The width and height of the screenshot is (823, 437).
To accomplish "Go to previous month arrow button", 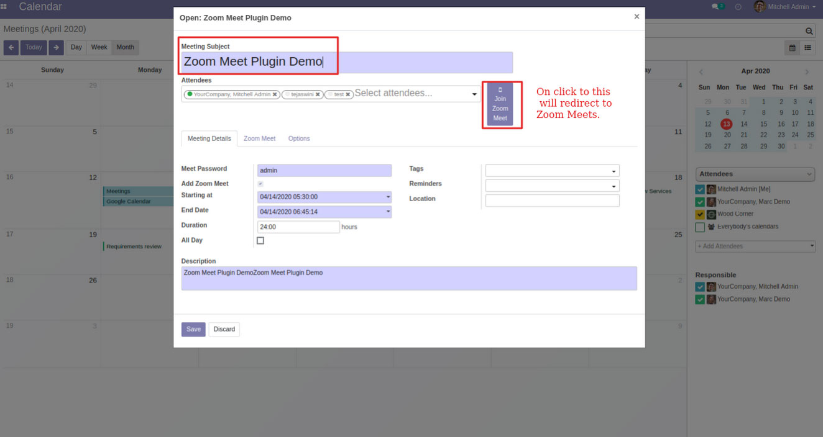I will [11, 47].
